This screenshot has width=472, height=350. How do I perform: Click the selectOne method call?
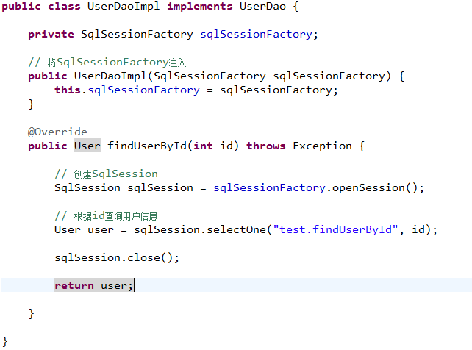point(236,229)
